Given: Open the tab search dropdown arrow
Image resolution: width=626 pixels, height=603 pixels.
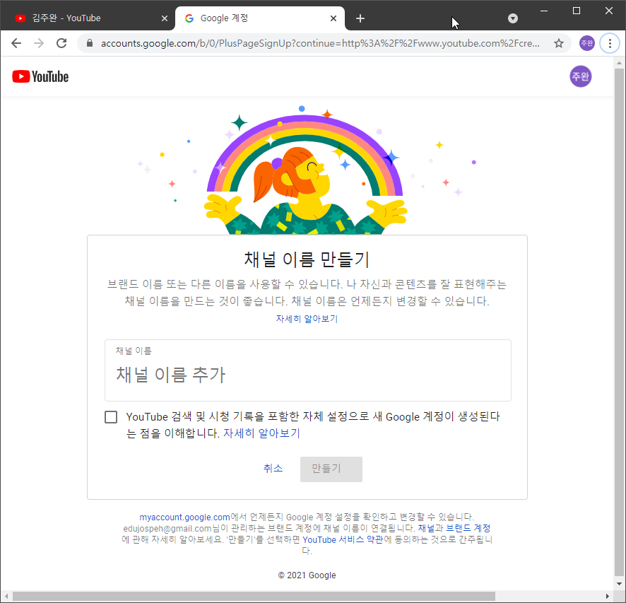Looking at the screenshot, I should [x=513, y=18].
